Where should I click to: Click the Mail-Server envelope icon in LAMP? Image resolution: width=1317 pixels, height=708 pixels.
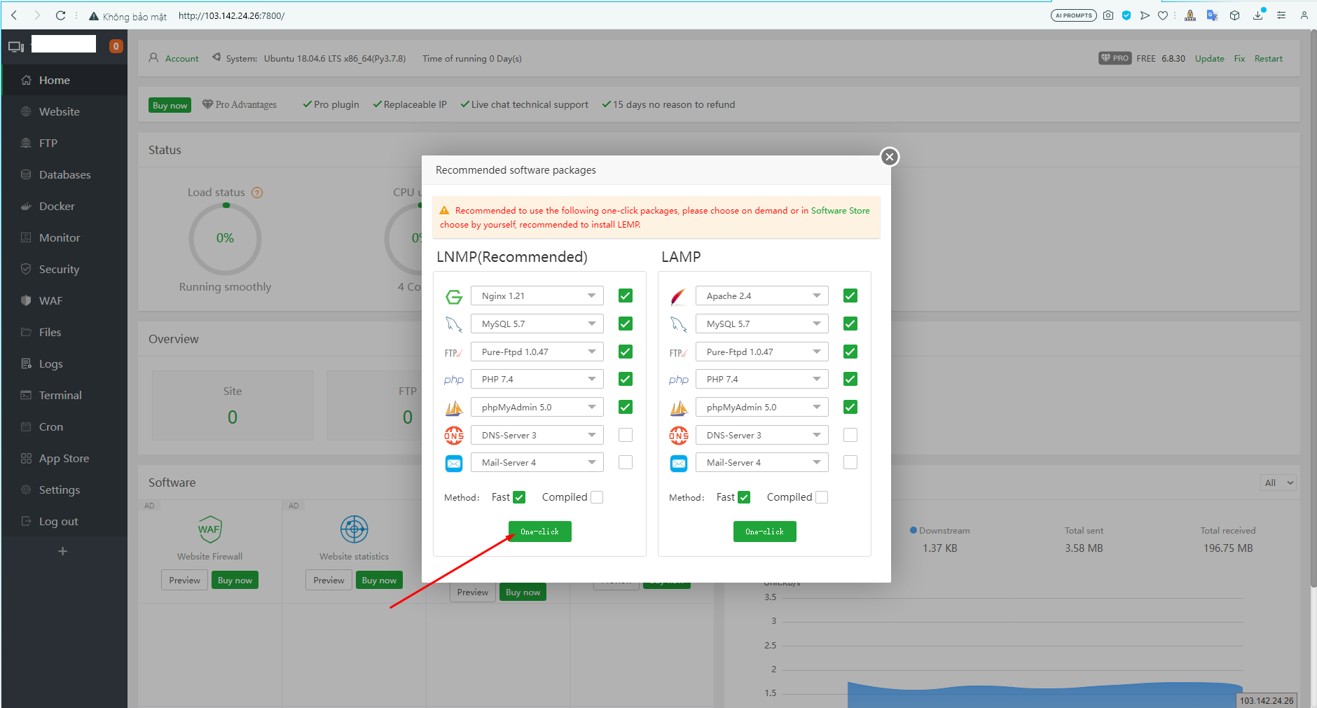point(679,463)
